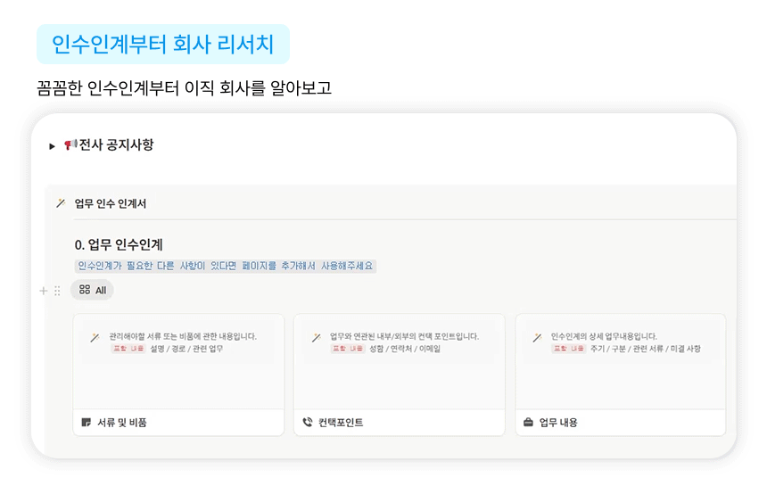Click the phone icon next to 컨택포인트
This screenshot has height=486, width=767.
[308, 423]
